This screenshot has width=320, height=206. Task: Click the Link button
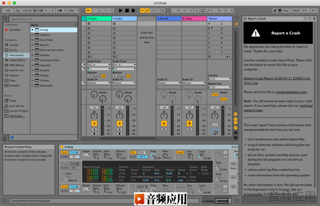[8, 10]
